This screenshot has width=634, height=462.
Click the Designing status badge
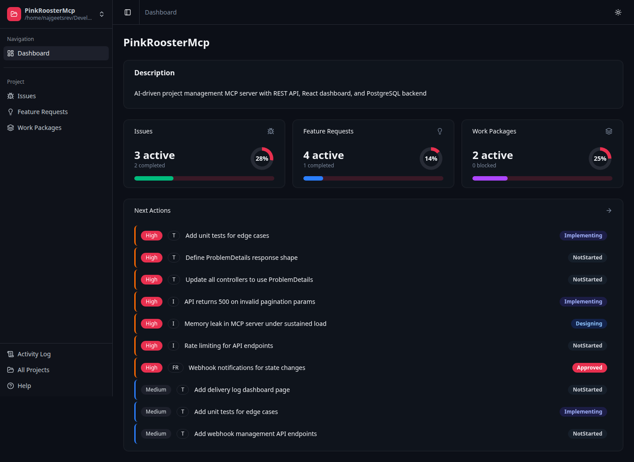(x=589, y=324)
